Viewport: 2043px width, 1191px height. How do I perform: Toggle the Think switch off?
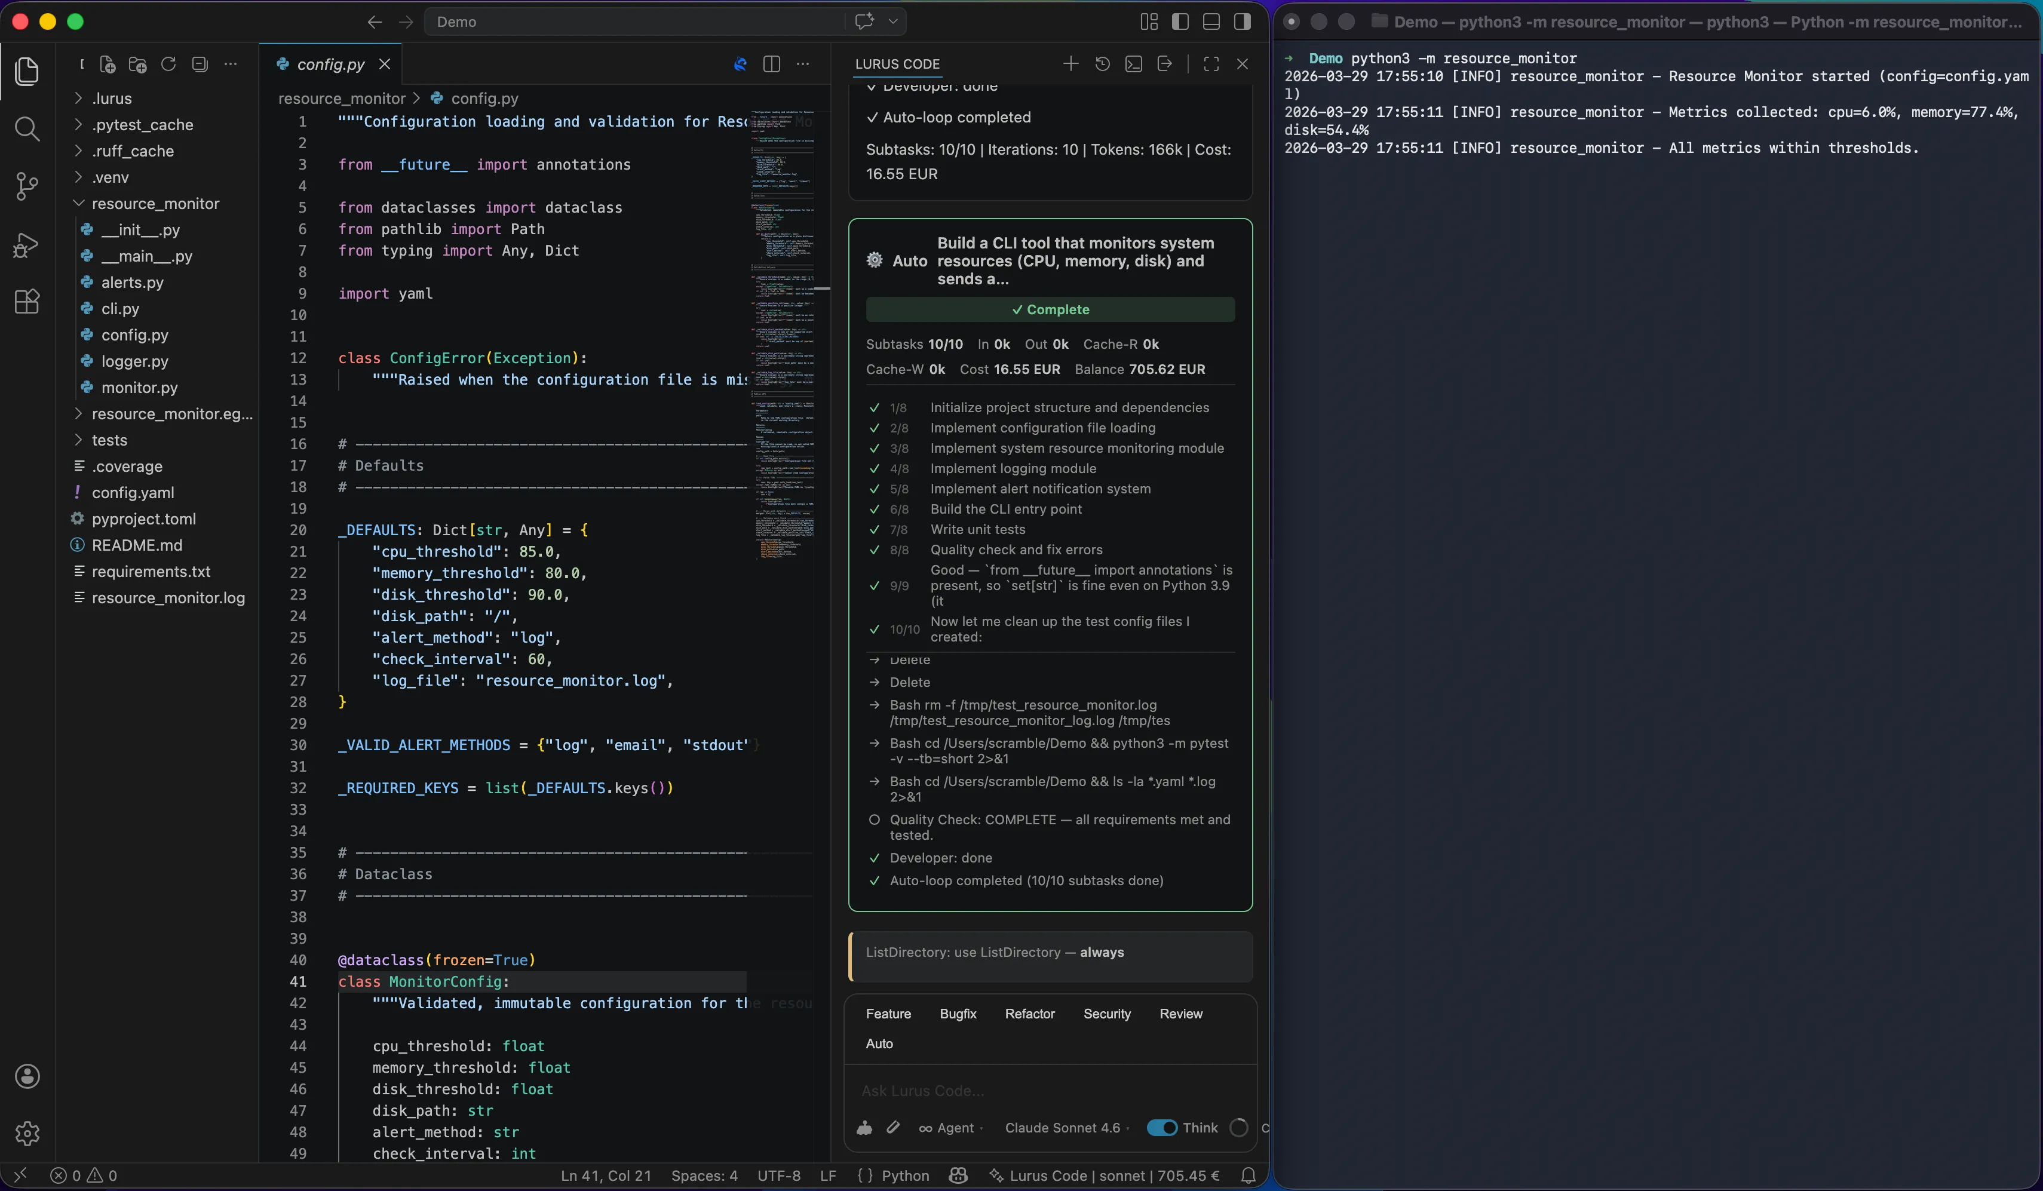click(x=1162, y=1128)
